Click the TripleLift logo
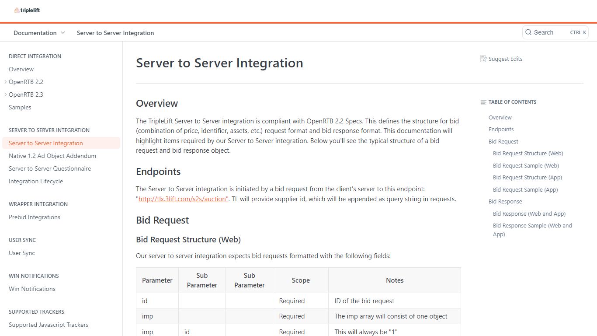Screen dimensions: 597x336 (x=27, y=10)
